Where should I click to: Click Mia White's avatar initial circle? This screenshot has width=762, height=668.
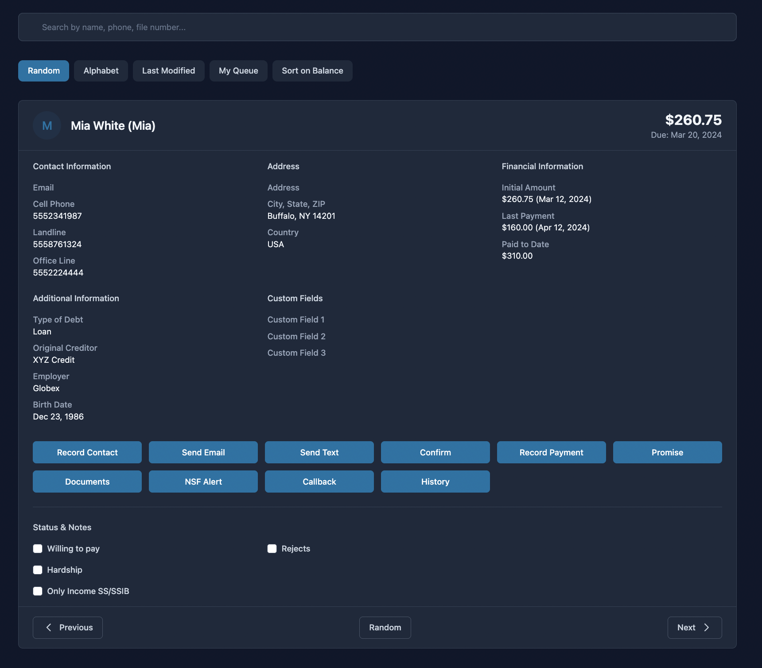coord(47,125)
